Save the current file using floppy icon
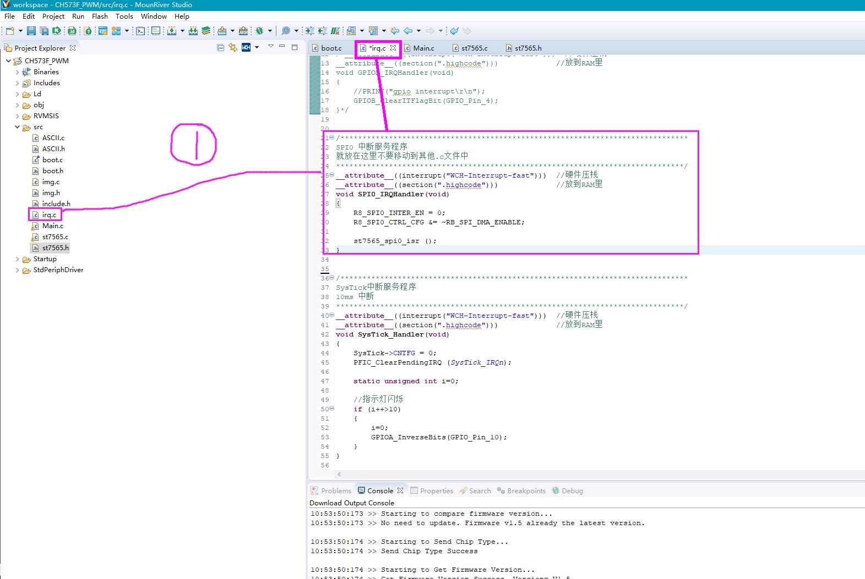Screen dimensions: 865x579 (x=31, y=31)
